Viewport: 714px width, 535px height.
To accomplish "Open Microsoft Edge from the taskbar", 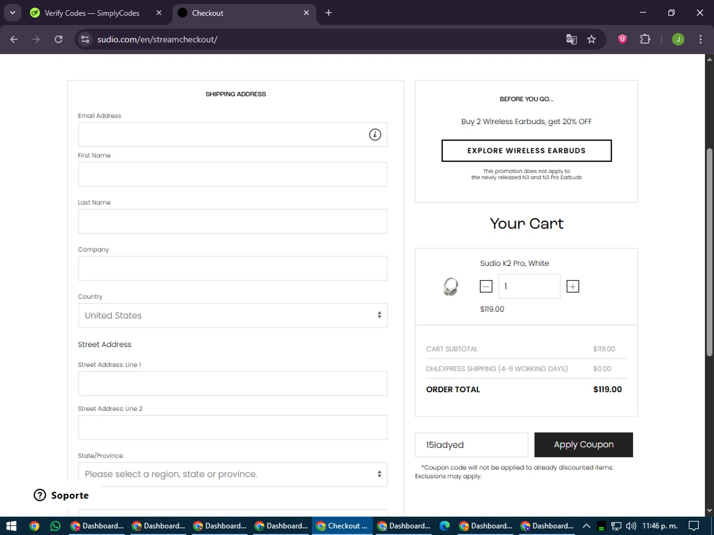I will click(x=445, y=526).
